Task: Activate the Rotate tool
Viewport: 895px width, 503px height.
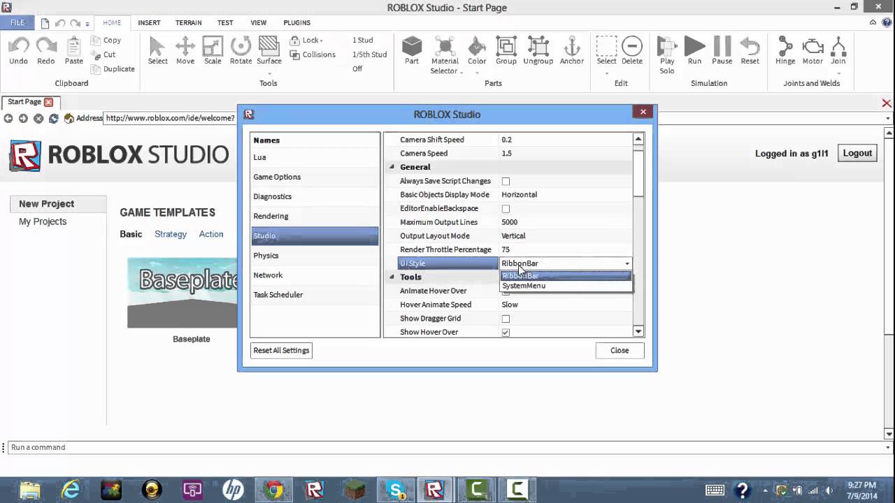Action: pos(241,47)
